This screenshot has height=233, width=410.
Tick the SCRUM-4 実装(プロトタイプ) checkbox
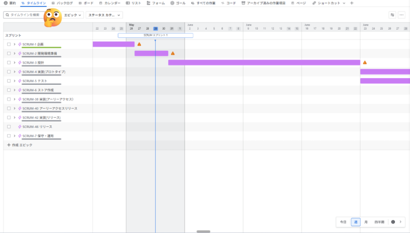pos(9,72)
